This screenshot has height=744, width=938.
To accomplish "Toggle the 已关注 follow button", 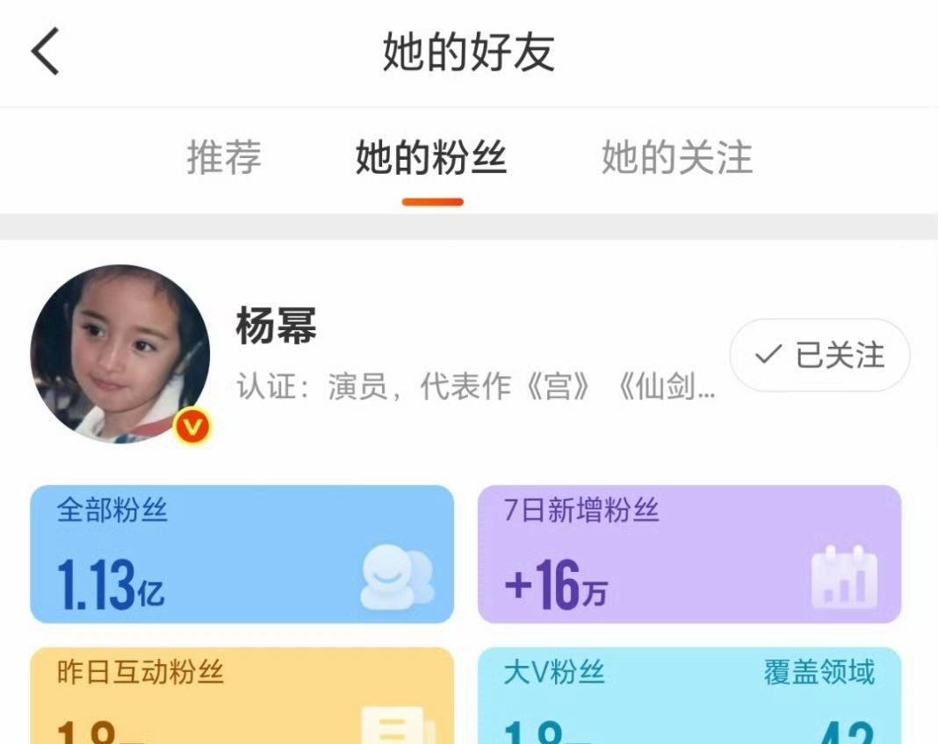I will click(x=819, y=355).
